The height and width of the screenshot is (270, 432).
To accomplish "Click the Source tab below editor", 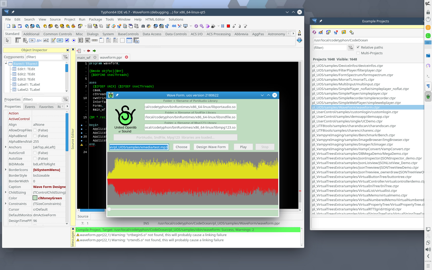I will pyautogui.click(x=83, y=216).
